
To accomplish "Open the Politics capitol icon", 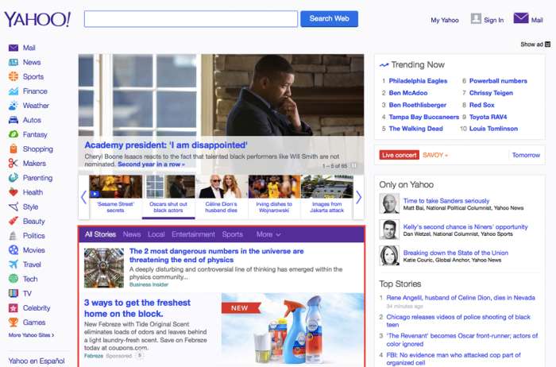I will pos(14,235).
